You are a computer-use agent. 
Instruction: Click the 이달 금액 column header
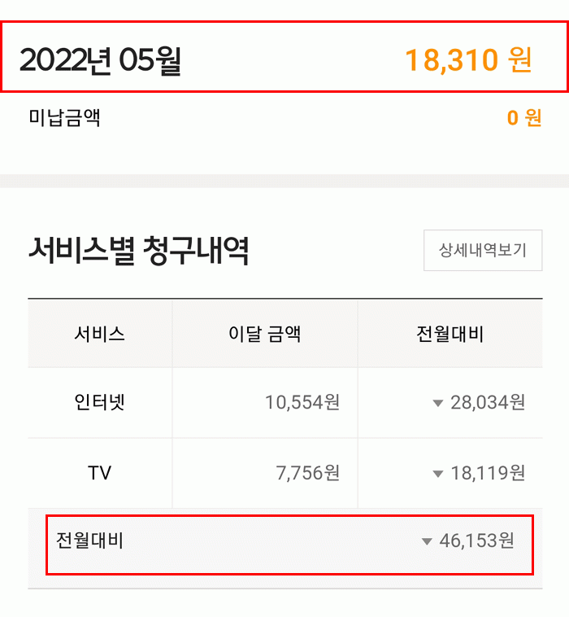coord(264,334)
